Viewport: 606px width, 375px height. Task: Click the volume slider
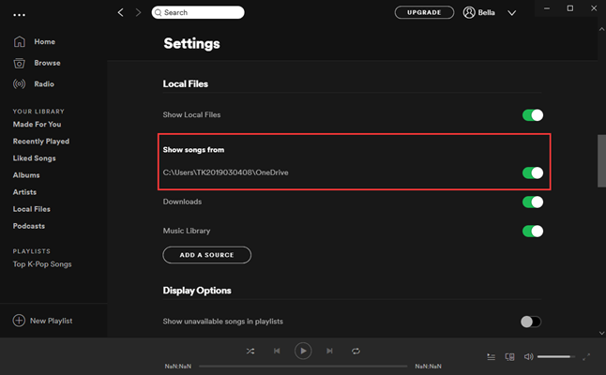tap(555, 356)
